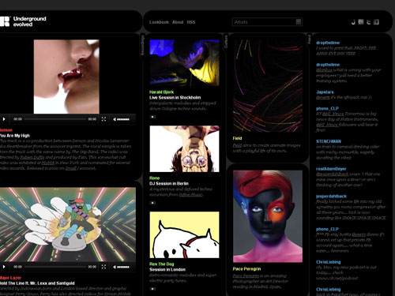Click the Rex The Dog artist name
Screen dimensions: 395x296
click(x=162, y=264)
